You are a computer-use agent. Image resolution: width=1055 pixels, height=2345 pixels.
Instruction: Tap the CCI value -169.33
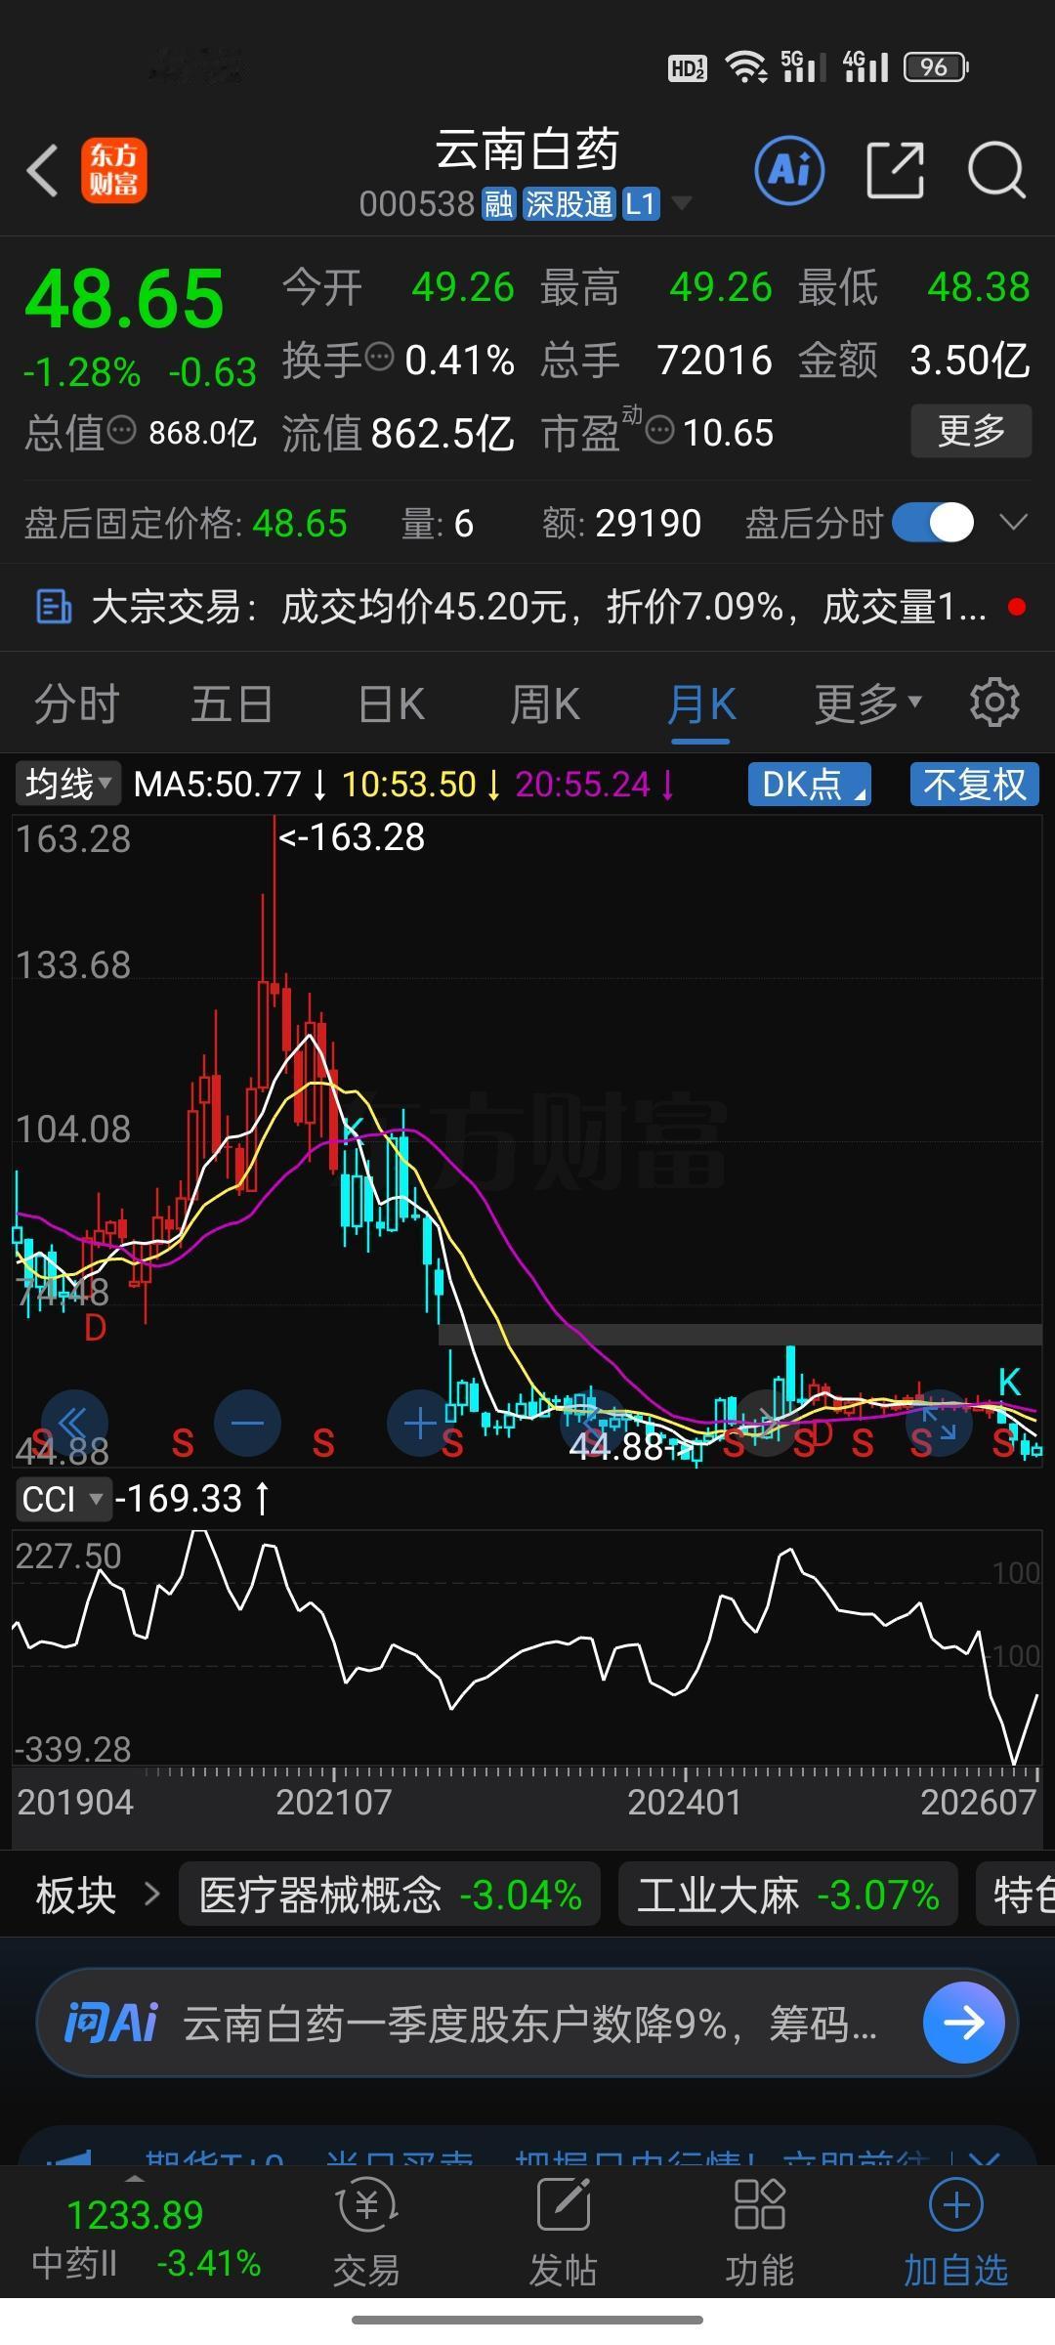pyautogui.click(x=179, y=1498)
